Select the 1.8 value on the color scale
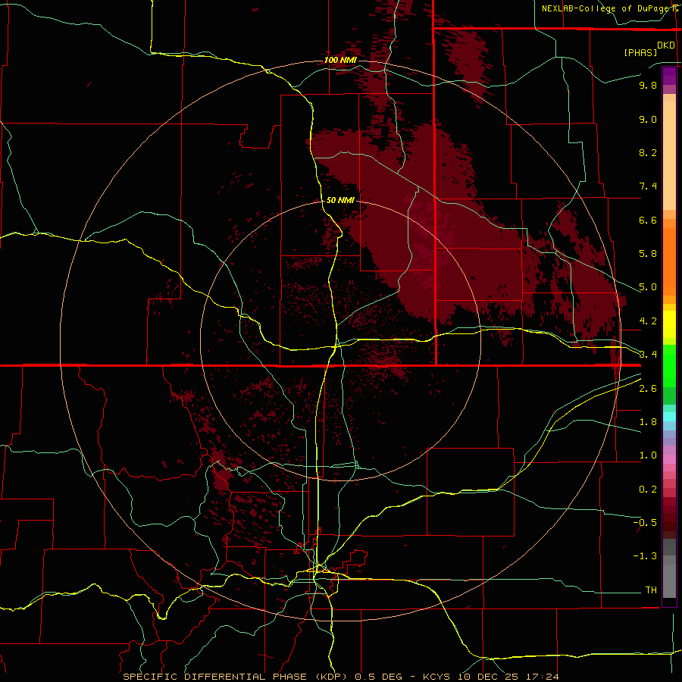682x682 pixels. click(x=648, y=422)
